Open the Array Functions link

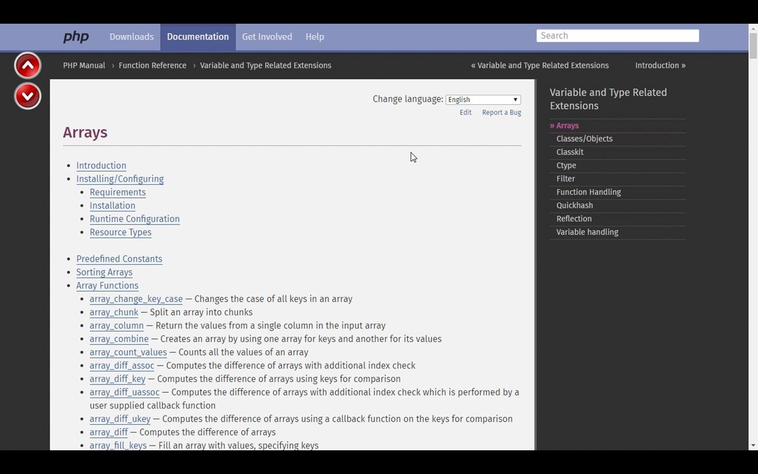pos(107,286)
